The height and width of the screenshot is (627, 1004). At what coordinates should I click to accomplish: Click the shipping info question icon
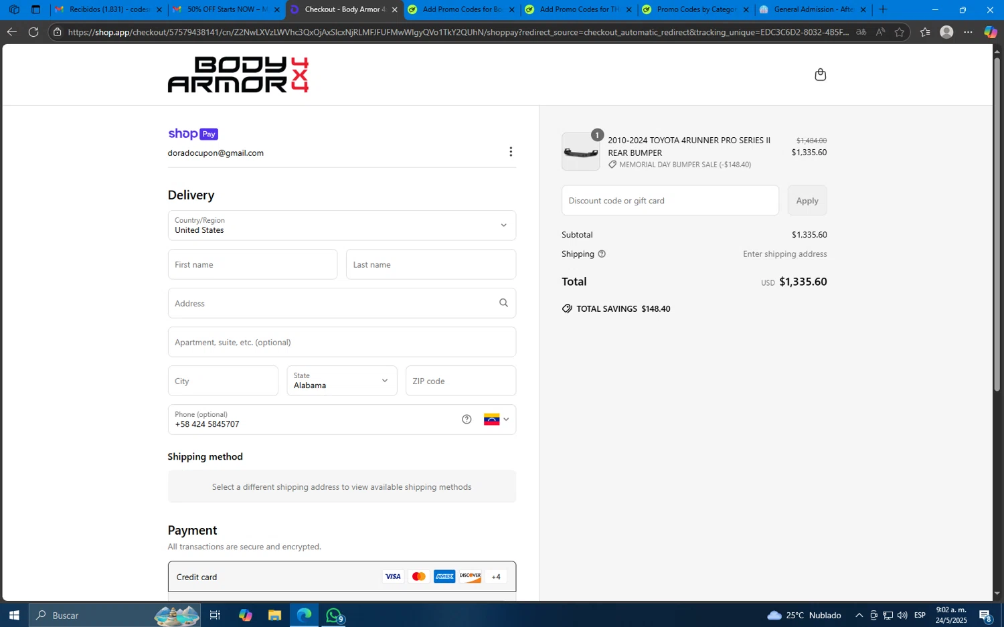pyautogui.click(x=602, y=254)
